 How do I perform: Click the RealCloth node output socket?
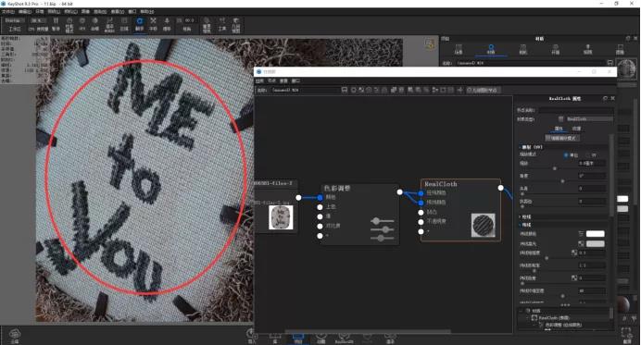click(x=501, y=188)
